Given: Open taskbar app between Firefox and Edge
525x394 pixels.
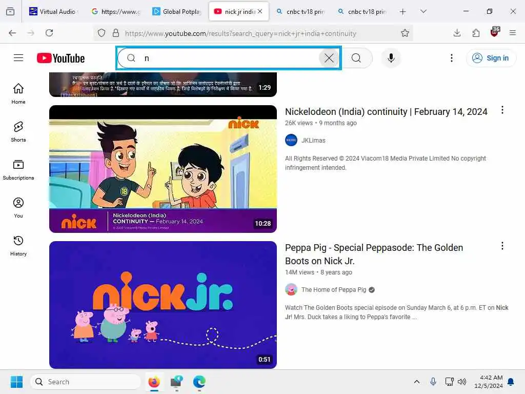Looking at the screenshot, I should [x=176, y=382].
